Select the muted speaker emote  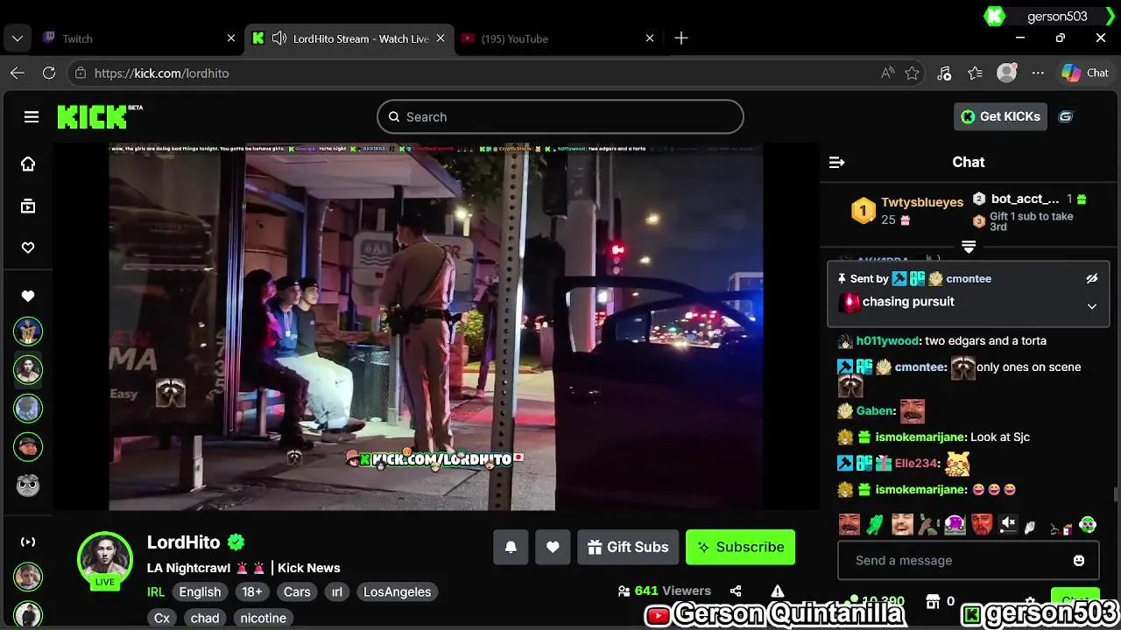[x=1008, y=524]
